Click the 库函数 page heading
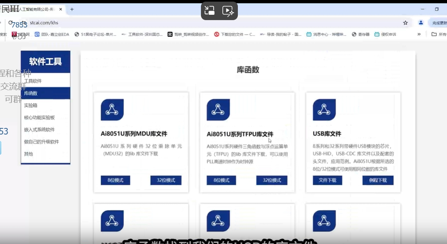This screenshot has height=244, width=447. click(x=248, y=70)
